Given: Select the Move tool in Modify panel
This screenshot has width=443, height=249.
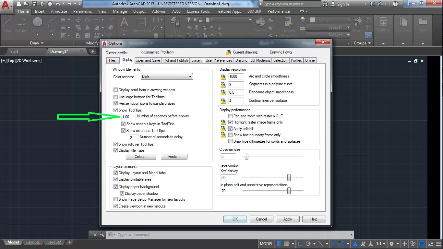Looking at the screenshot, I should pyautogui.click(x=78, y=20).
